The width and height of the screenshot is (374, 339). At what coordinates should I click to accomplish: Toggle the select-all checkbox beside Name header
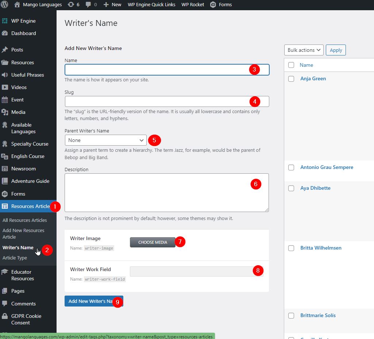click(x=291, y=65)
